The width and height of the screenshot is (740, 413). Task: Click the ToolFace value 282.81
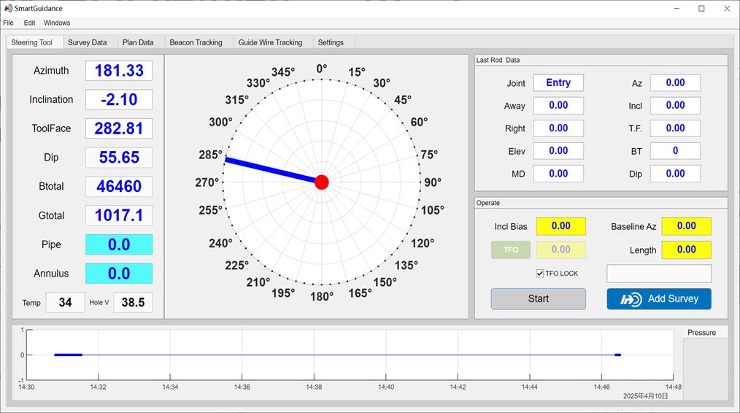[119, 128]
